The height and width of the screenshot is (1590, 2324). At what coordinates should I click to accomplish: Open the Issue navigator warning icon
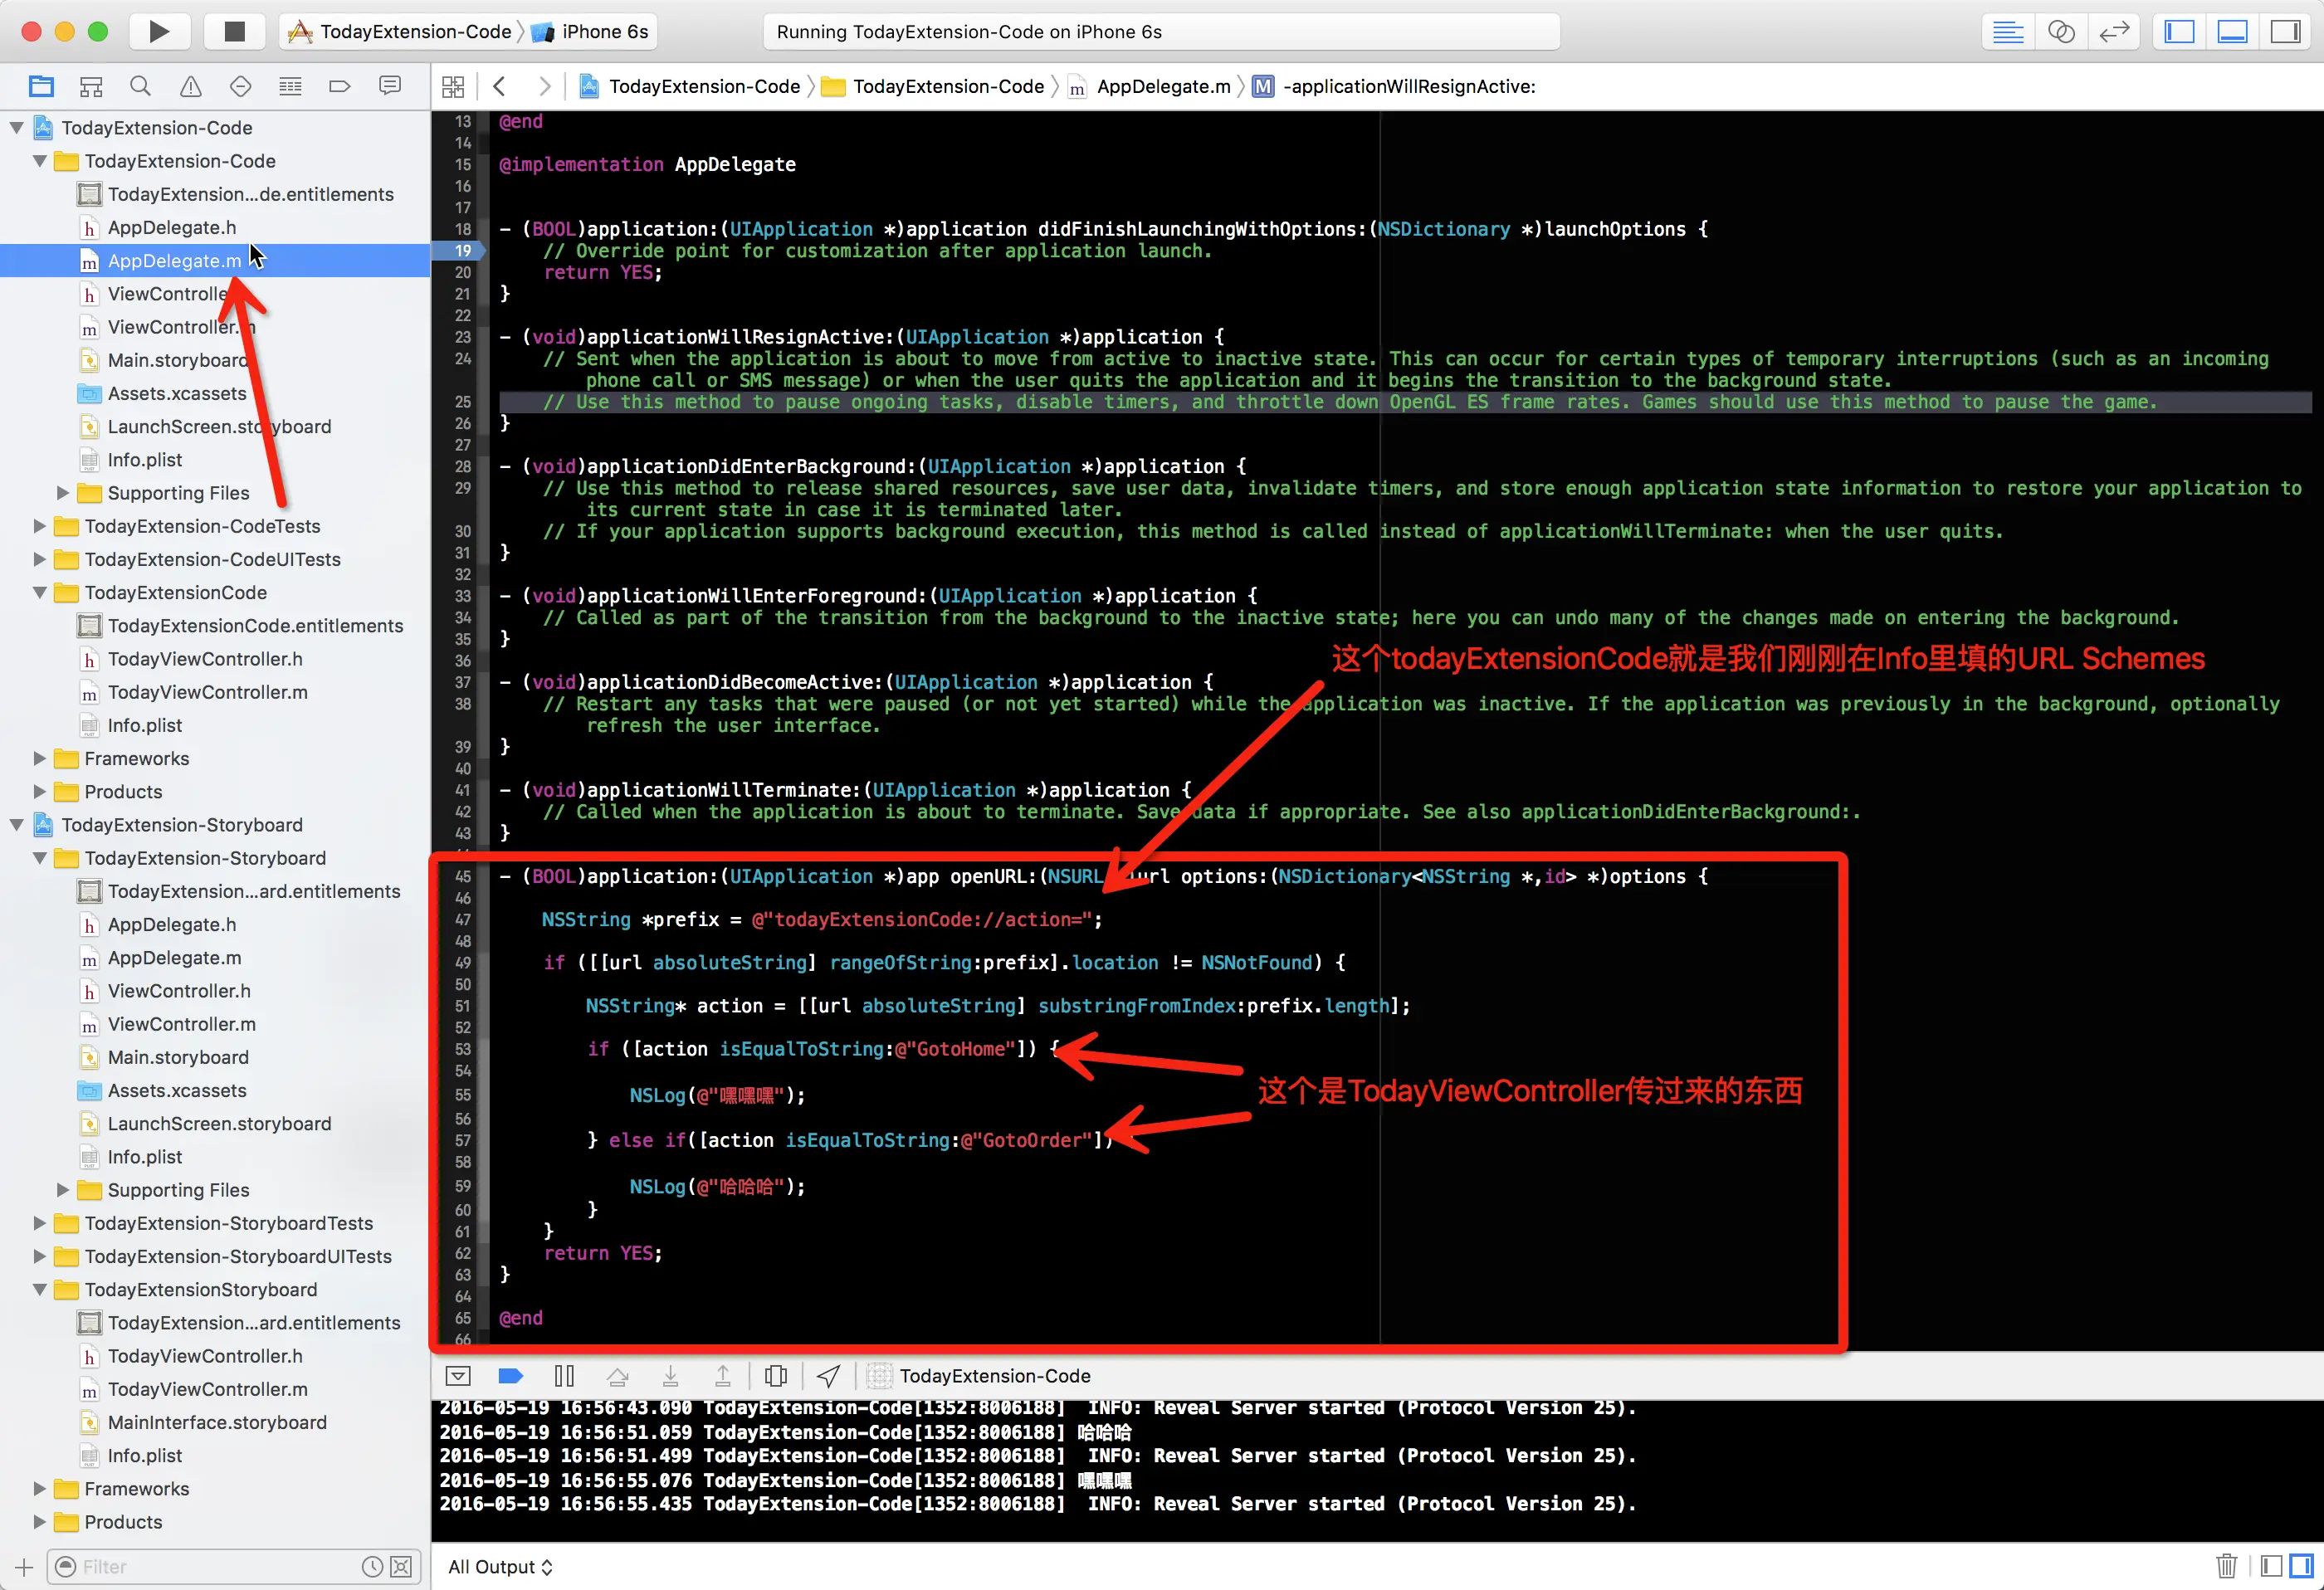click(190, 86)
